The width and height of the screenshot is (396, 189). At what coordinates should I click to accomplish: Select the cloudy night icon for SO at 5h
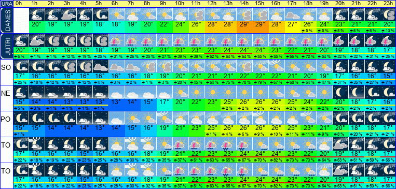click(x=101, y=66)
